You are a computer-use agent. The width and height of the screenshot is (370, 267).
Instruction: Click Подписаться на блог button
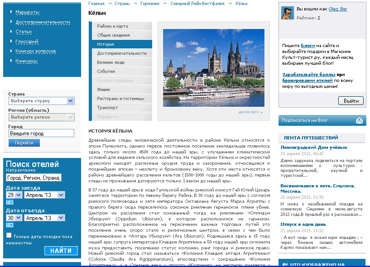click(x=322, y=120)
